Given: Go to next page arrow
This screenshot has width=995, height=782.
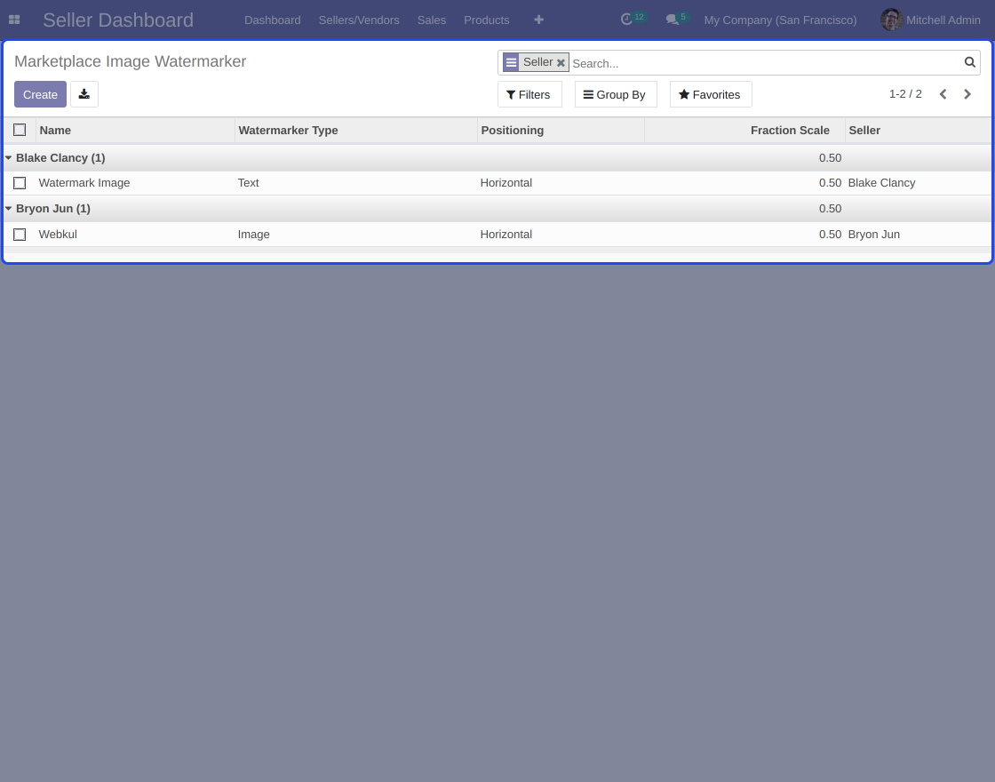Looking at the screenshot, I should [967, 94].
